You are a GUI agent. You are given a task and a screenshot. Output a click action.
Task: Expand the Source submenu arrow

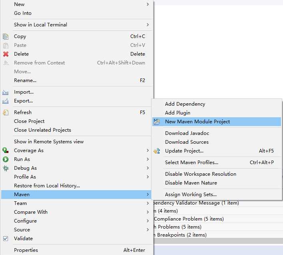[148, 230]
